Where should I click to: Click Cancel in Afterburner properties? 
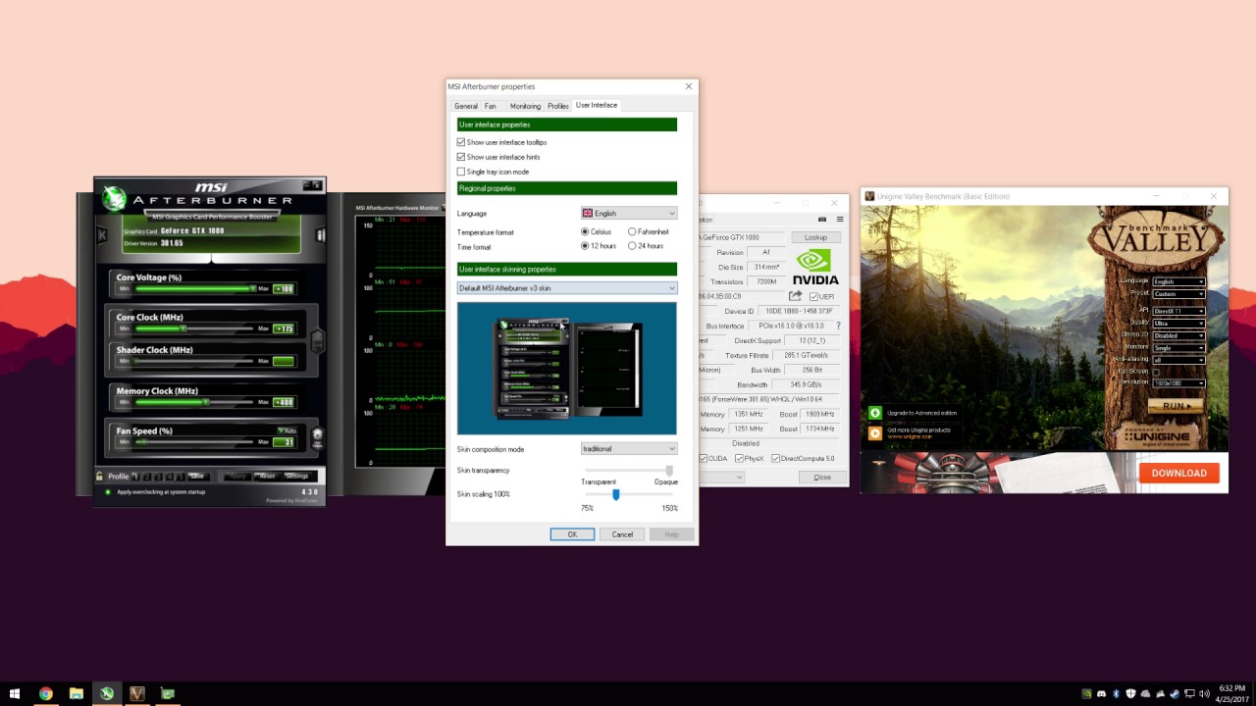[x=622, y=534]
